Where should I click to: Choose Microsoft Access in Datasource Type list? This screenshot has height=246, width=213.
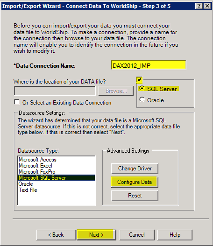(56, 160)
